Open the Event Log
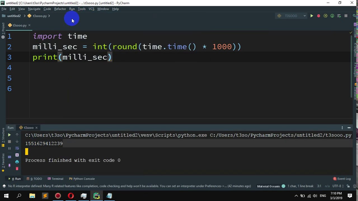 click(x=342, y=179)
